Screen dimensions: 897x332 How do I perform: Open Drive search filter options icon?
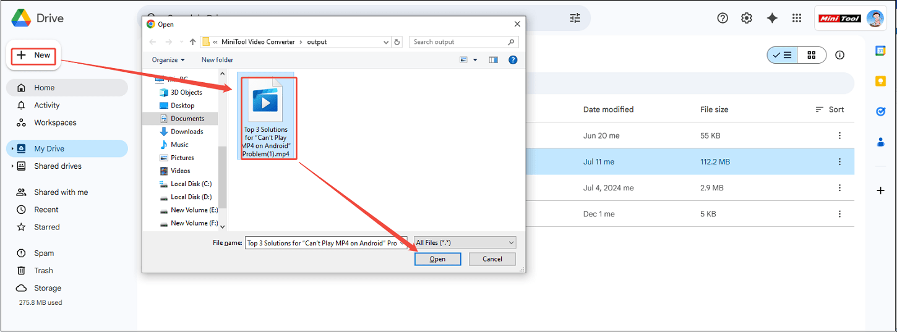coord(575,18)
